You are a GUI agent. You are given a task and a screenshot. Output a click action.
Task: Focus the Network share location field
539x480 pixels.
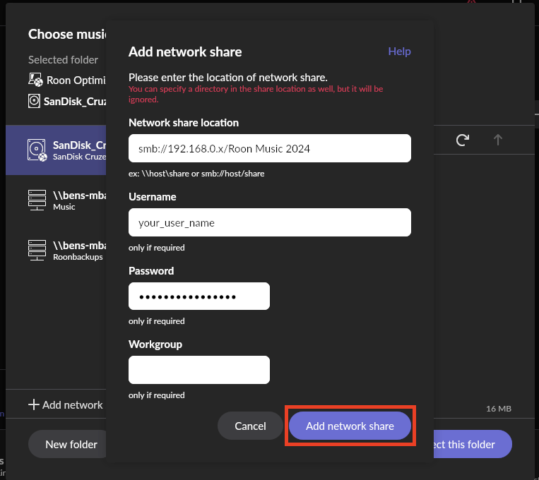click(270, 148)
